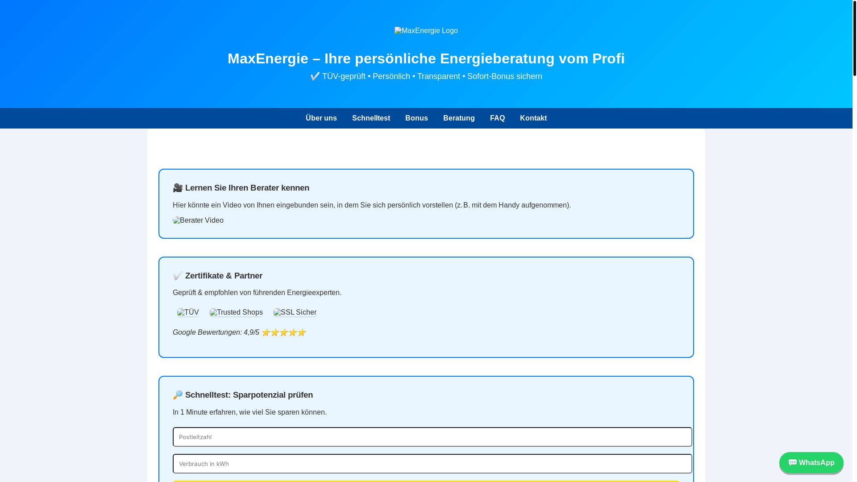Screen dimensions: 857x482
Task: Click the Schnelltest: Sparpotenzial prüfen heading
Action: coord(243,395)
